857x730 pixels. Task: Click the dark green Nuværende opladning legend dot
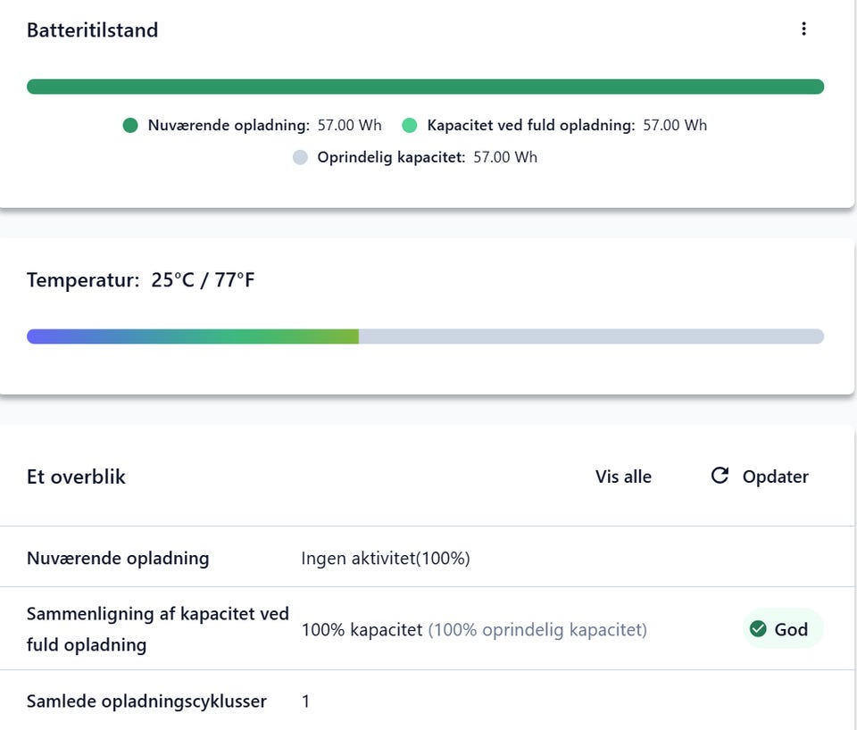coord(130,126)
